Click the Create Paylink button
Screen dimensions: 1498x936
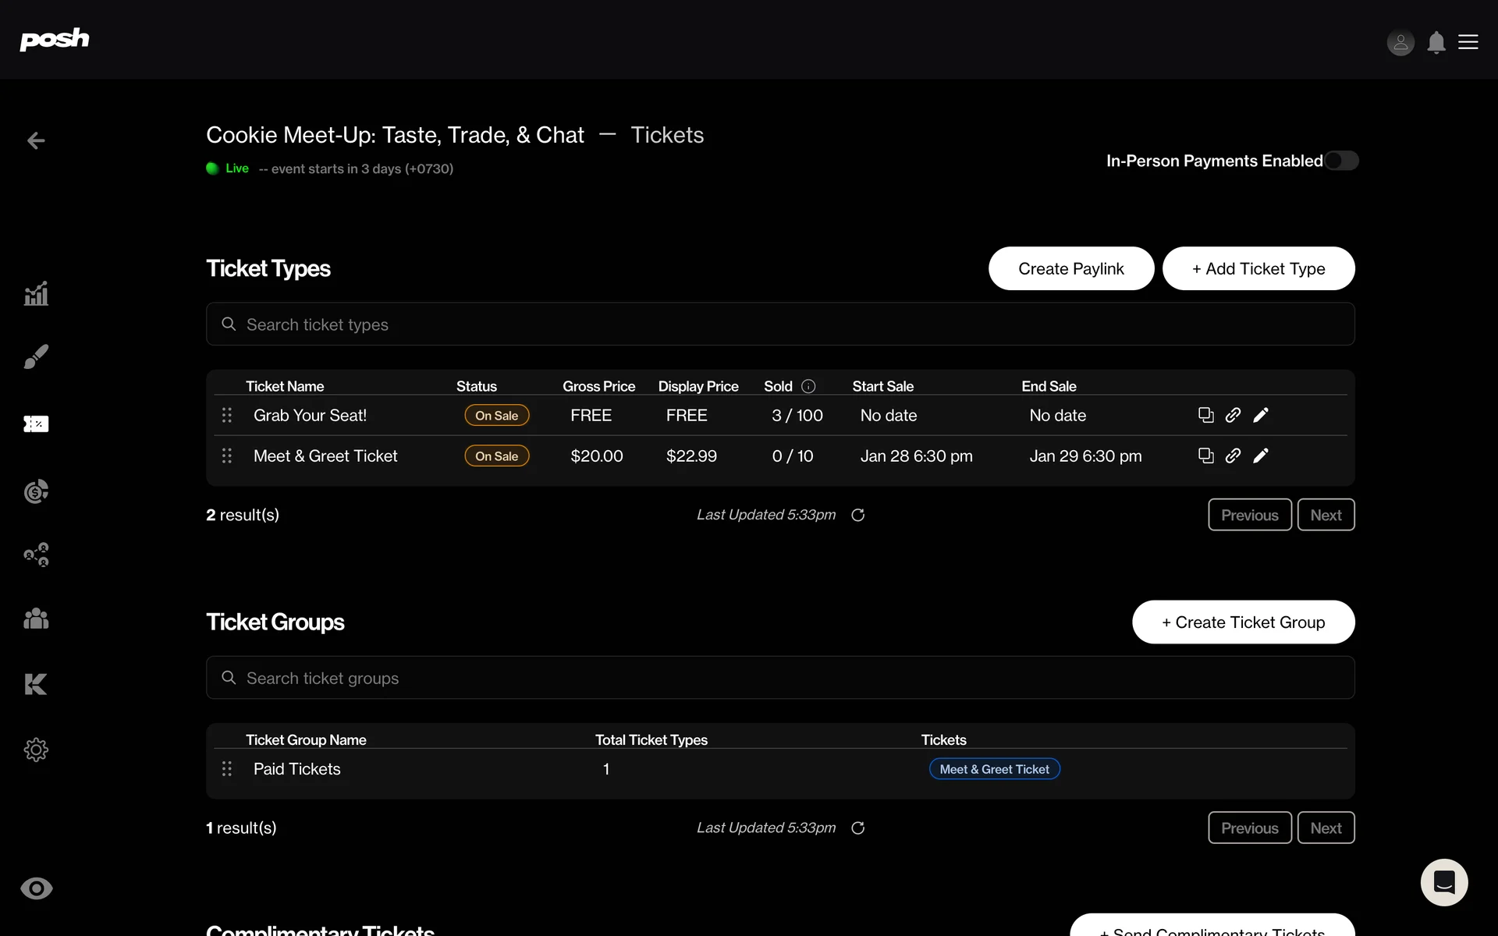click(1070, 268)
